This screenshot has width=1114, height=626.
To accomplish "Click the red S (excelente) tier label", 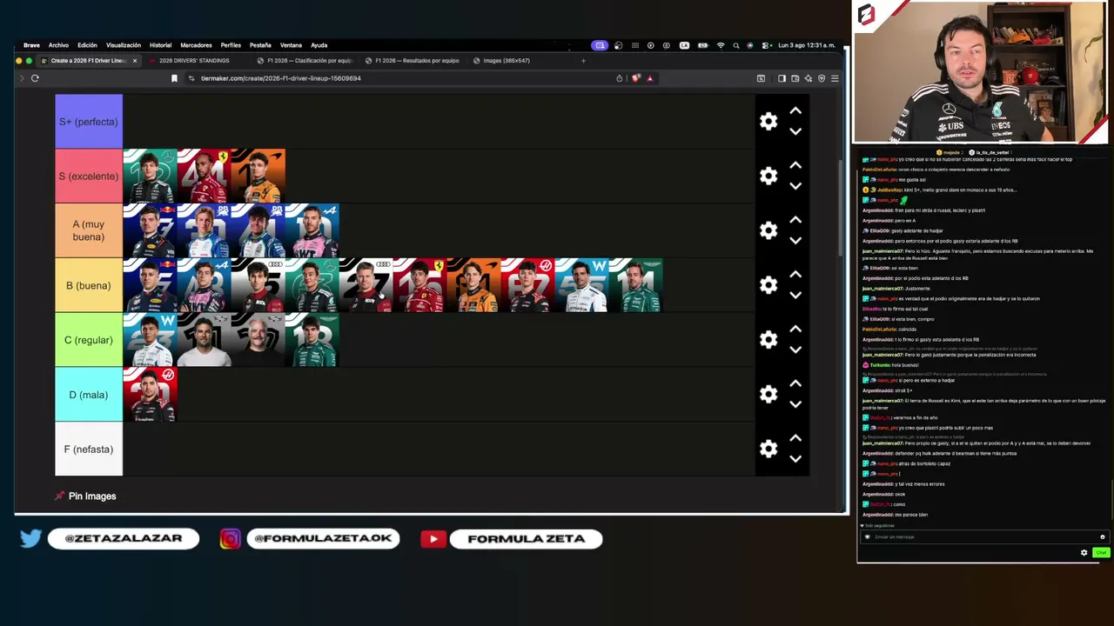I will coord(89,176).
